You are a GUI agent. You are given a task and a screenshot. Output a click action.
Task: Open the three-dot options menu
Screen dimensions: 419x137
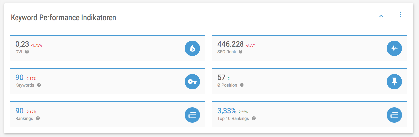pos(401,14)
